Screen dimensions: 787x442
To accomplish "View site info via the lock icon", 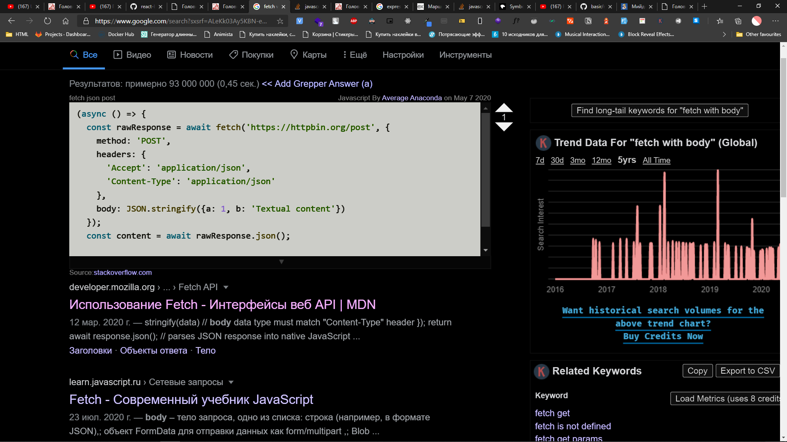I will coord(86,21).
